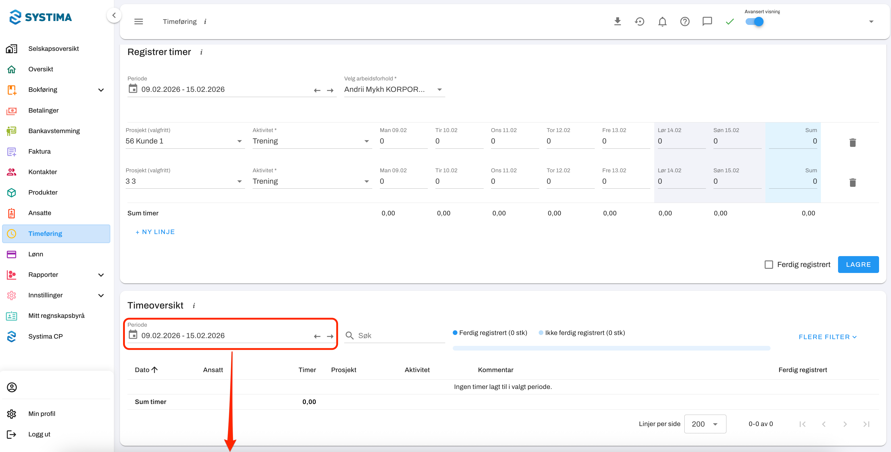Screen dimensions: 891x452
Task: Click the LAGRE button
Action: [x=858, y=264]
